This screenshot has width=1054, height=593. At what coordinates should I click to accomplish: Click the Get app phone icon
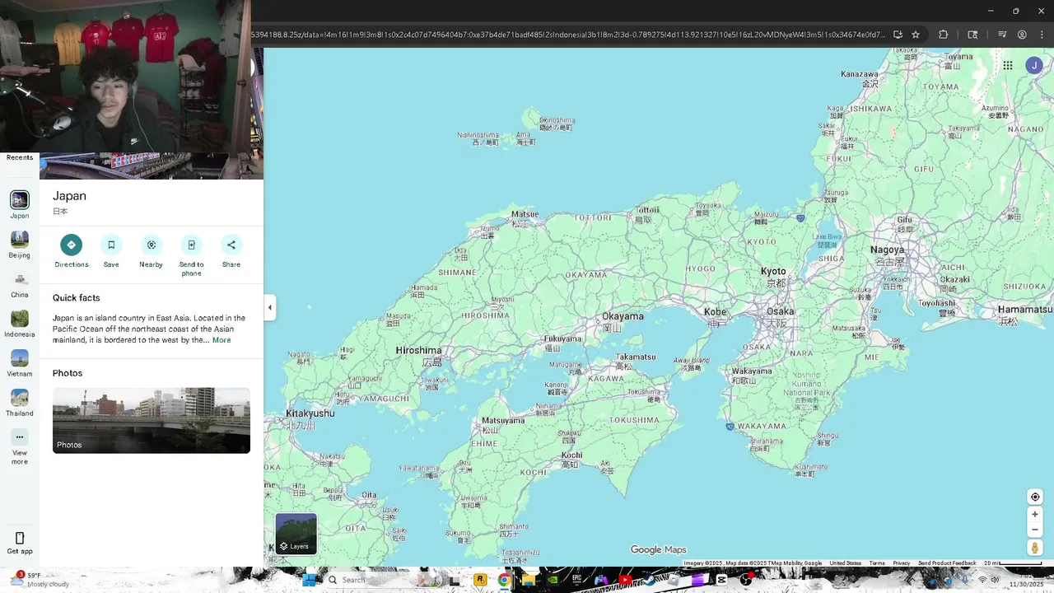click(20, 538)
